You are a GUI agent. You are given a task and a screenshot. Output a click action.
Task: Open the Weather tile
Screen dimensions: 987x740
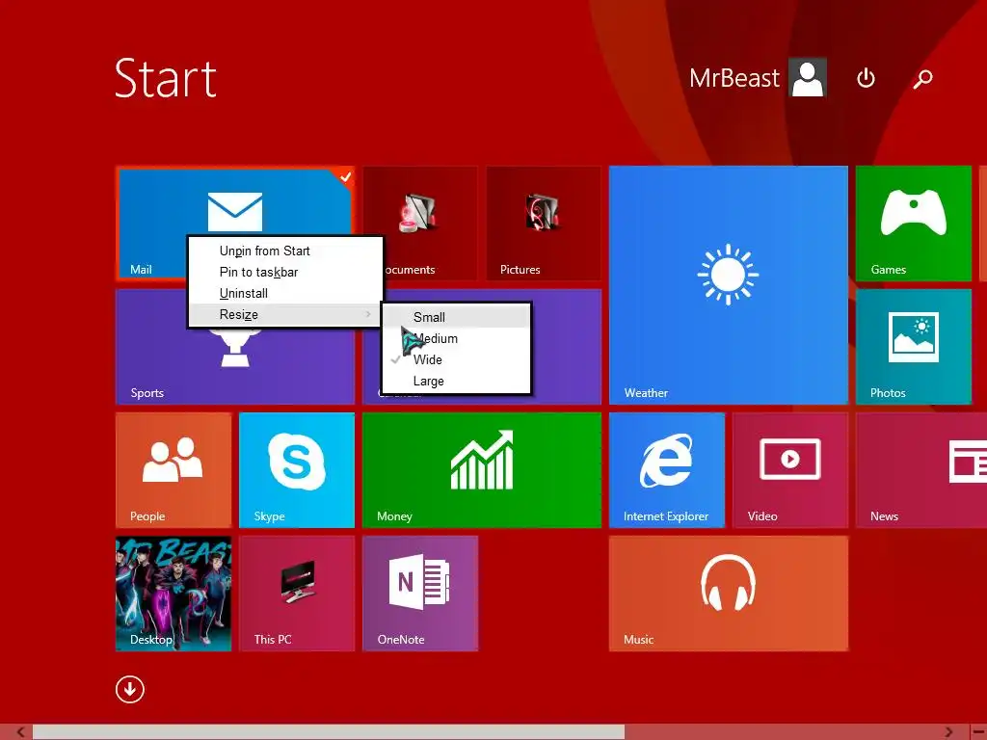pos(729,284)
